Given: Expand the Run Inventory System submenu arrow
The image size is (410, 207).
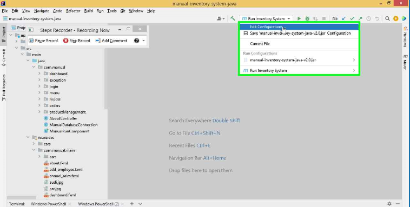Looking at the screenshot, I should (x=354, y=70).
